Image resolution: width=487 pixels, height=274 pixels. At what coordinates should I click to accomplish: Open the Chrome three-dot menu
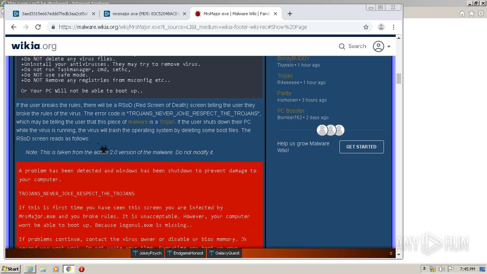click(393, 27)
